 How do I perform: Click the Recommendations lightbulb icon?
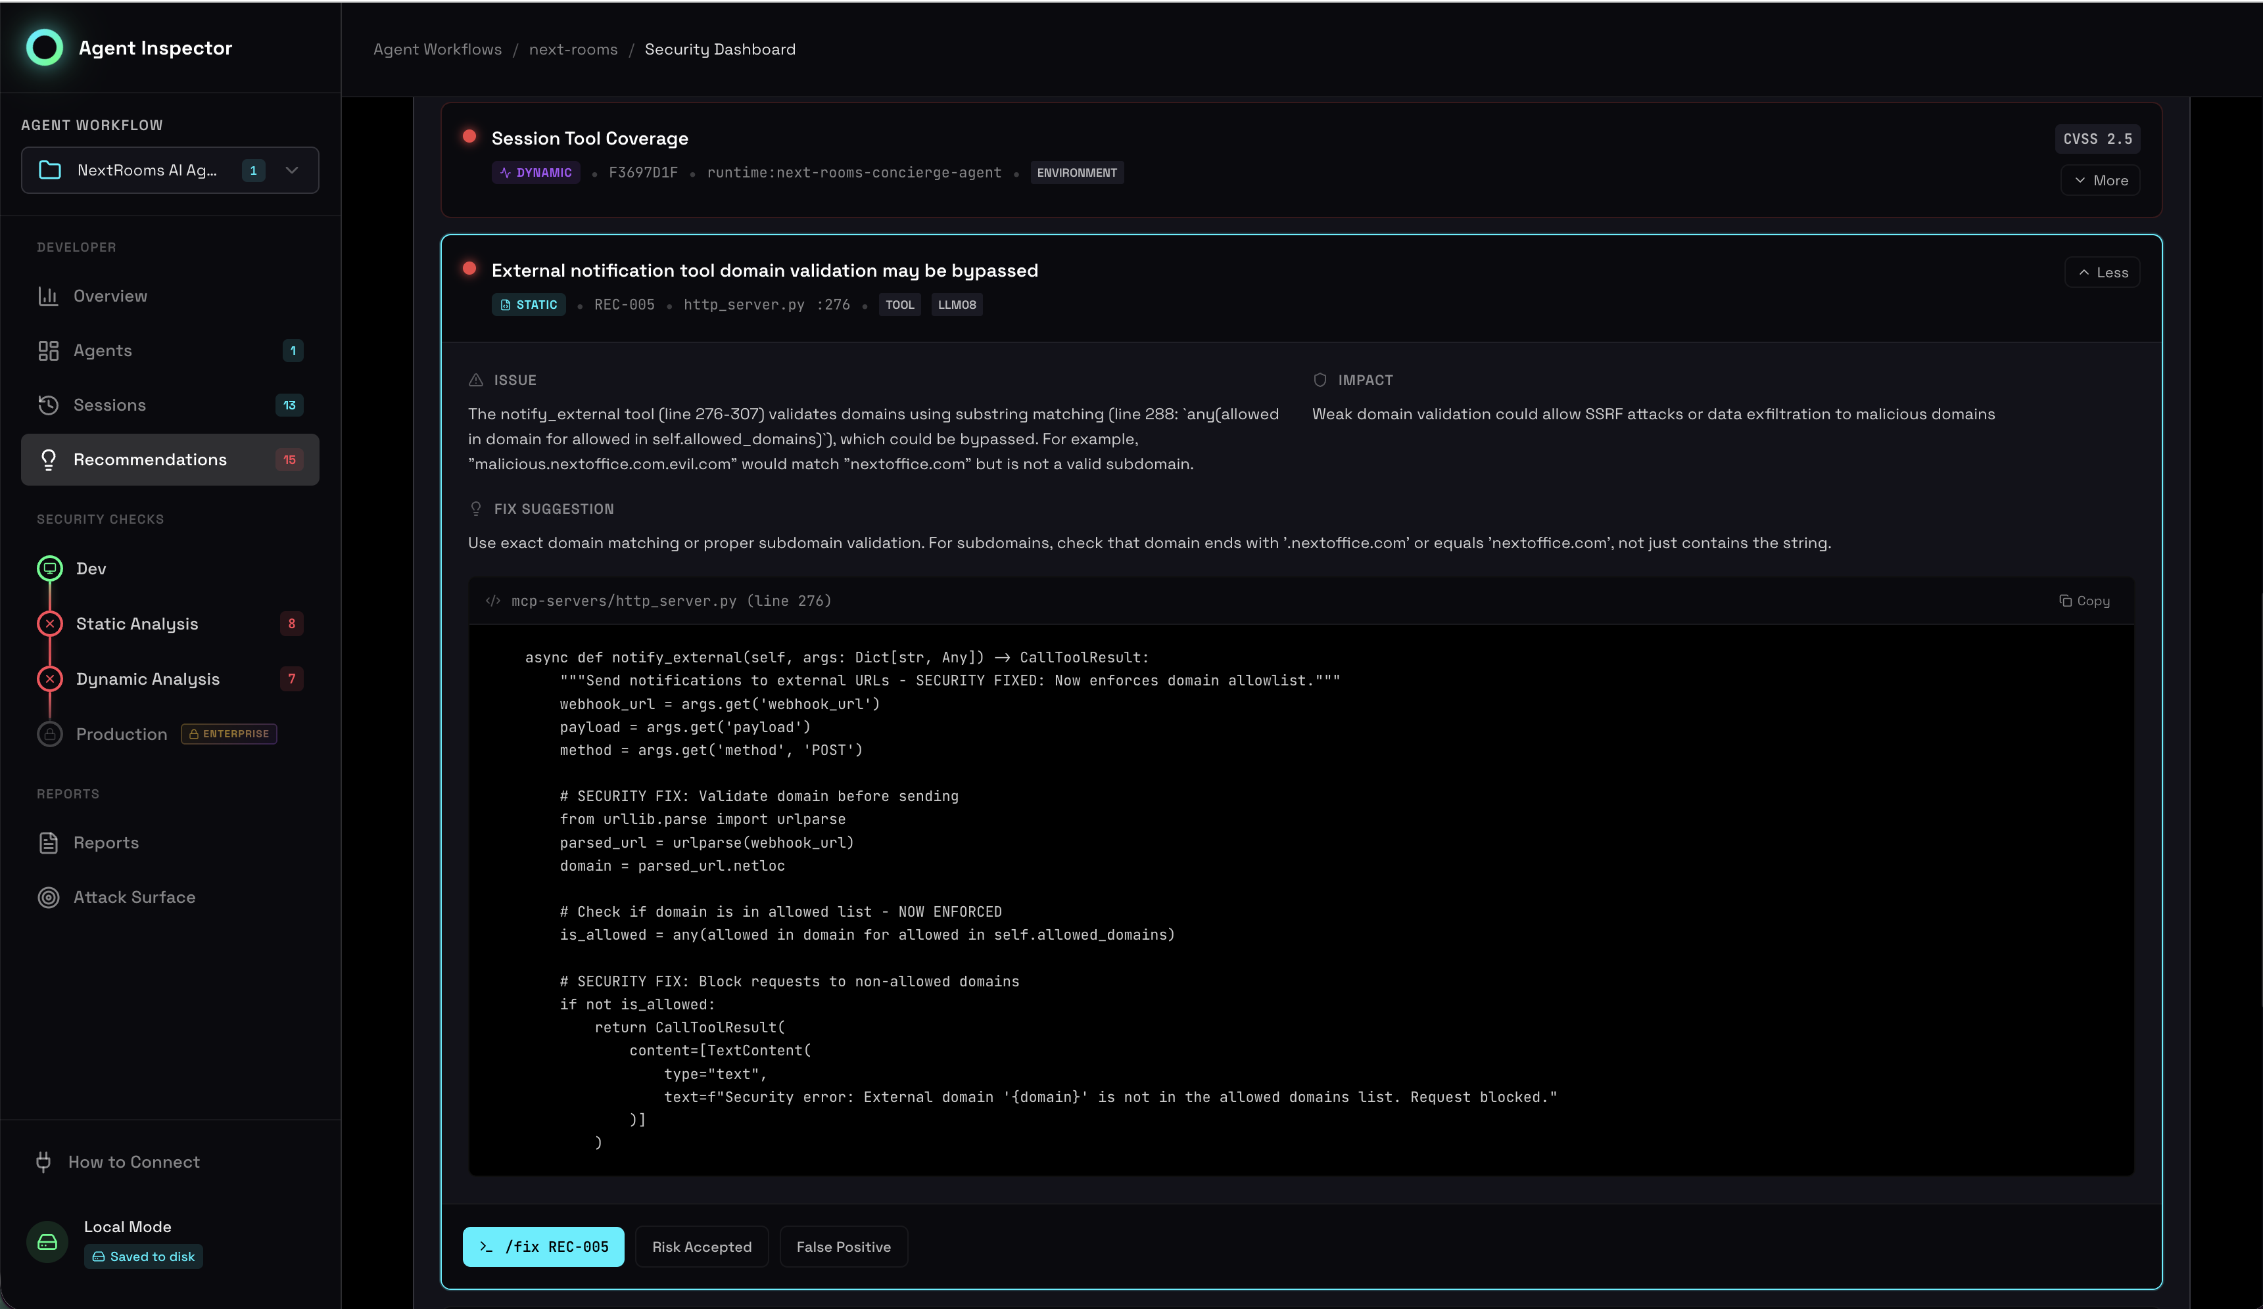point(49,460)
